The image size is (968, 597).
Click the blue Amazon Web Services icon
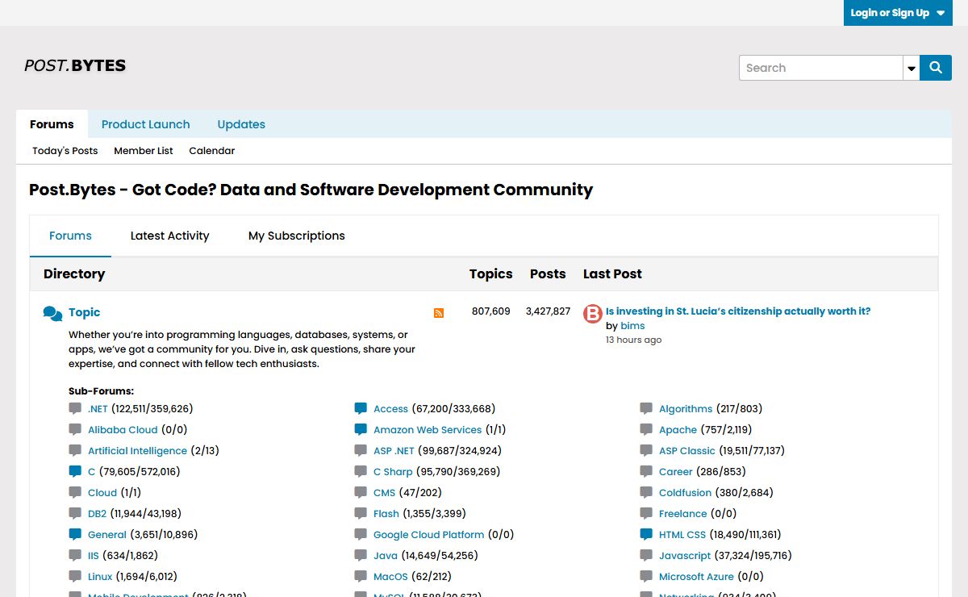[361, 430]
